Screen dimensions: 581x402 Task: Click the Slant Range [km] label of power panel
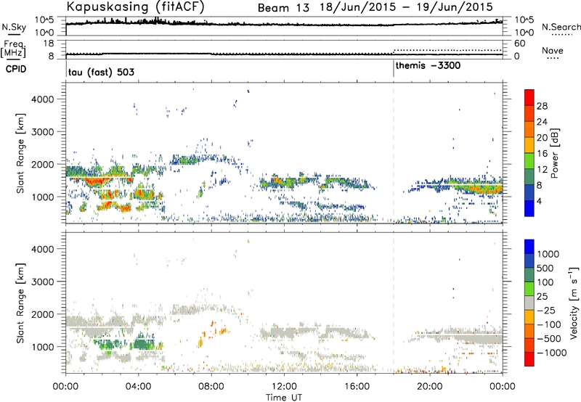click(21, 153)
